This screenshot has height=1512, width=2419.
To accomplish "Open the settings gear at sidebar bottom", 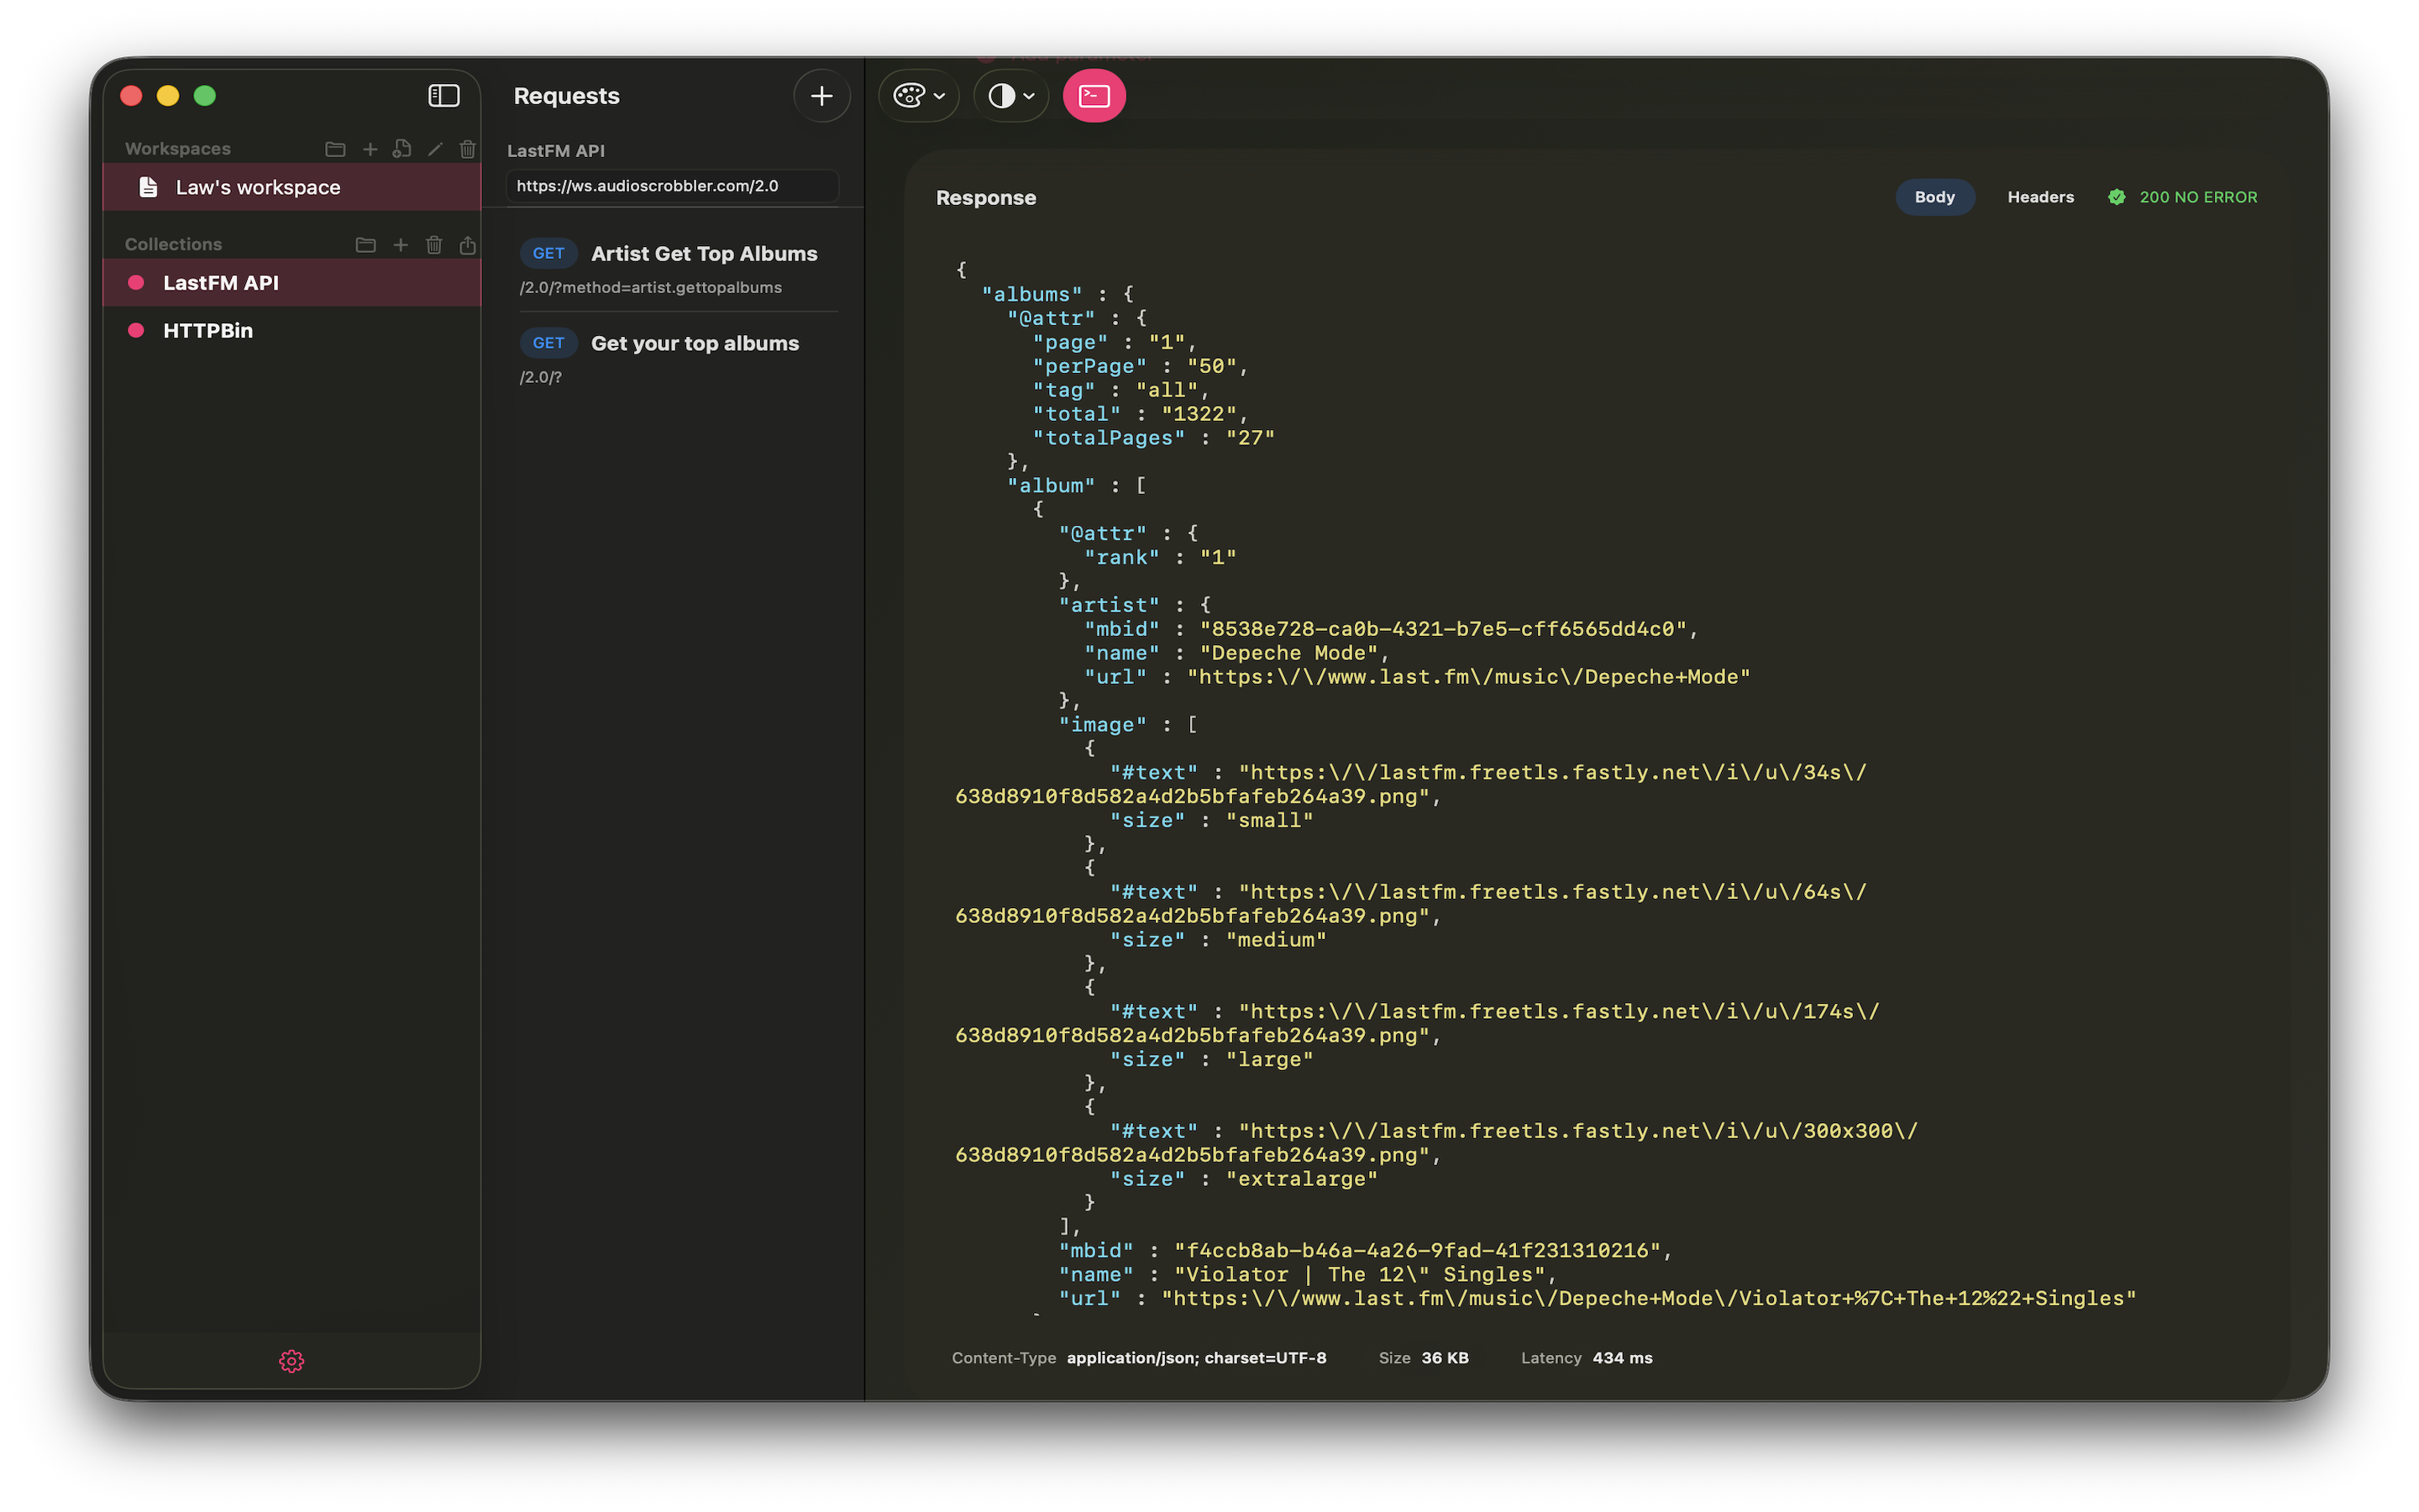I will 291,1361.
